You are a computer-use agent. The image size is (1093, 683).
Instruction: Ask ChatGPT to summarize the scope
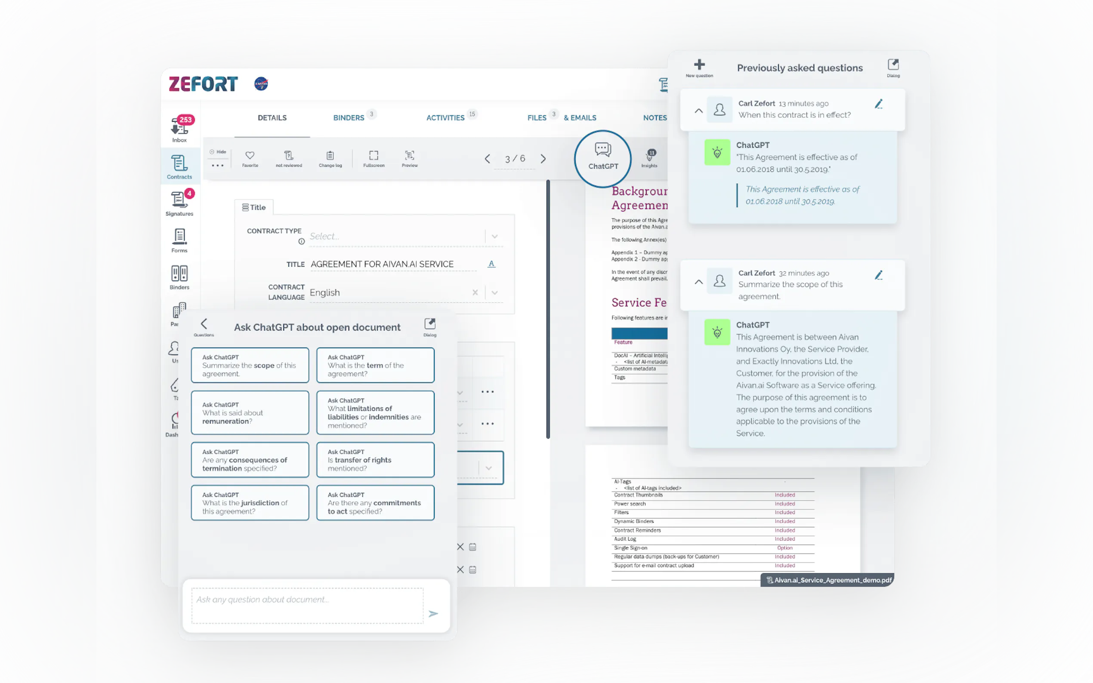(x=250, y=366)
